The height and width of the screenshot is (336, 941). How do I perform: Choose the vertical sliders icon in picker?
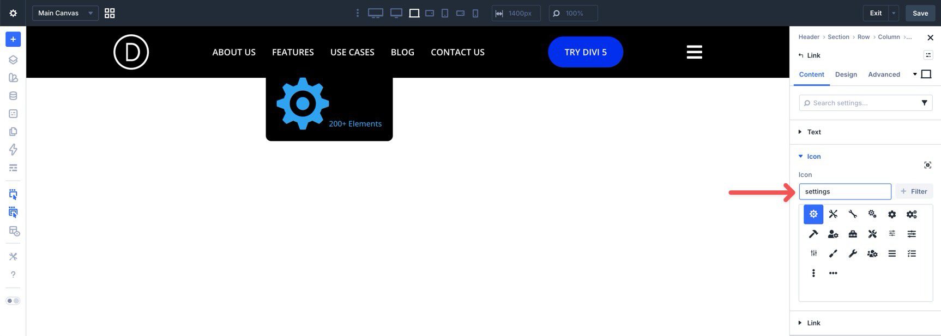(813, 253)
